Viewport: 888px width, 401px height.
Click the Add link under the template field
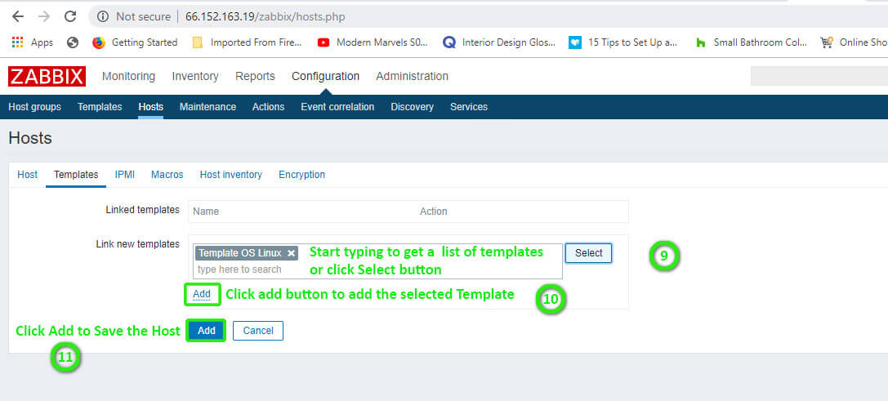[x=202, y=294]
